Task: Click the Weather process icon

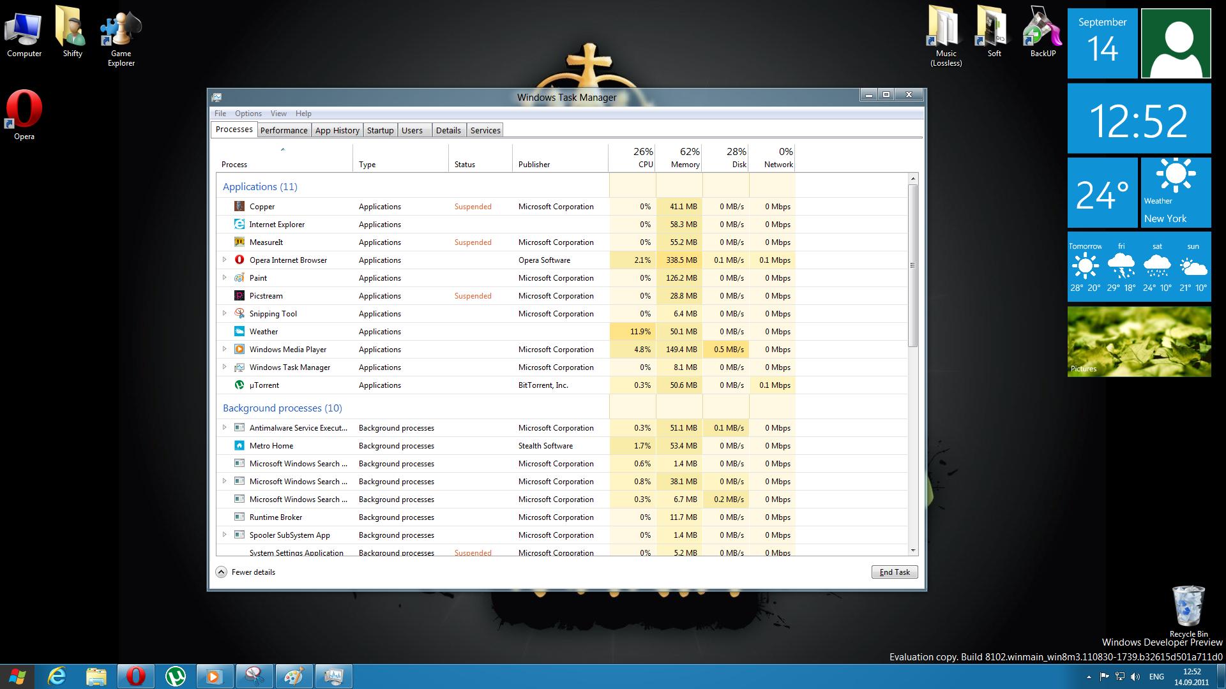Action: pos(239,331)
